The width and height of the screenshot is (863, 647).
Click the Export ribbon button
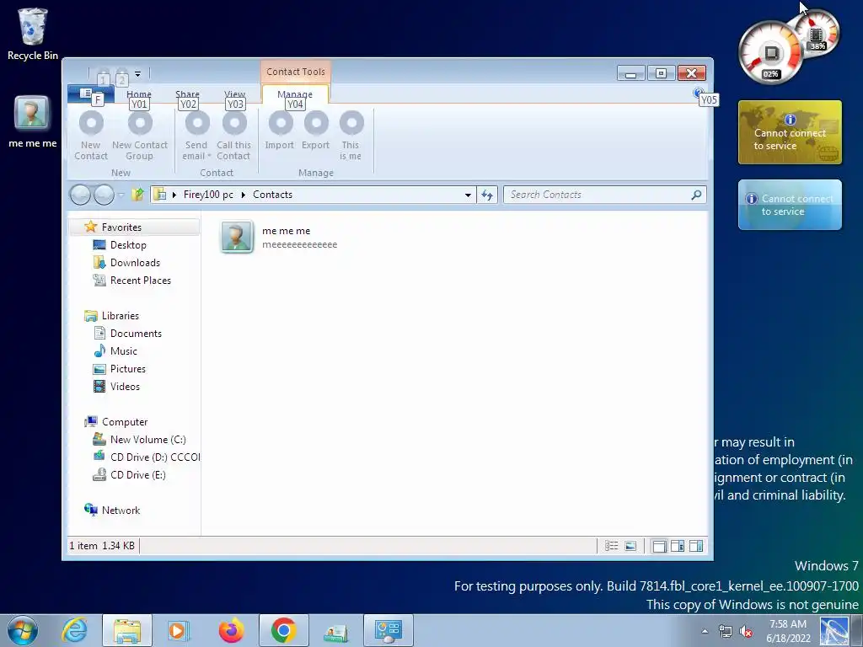click(x=315, y=132)
